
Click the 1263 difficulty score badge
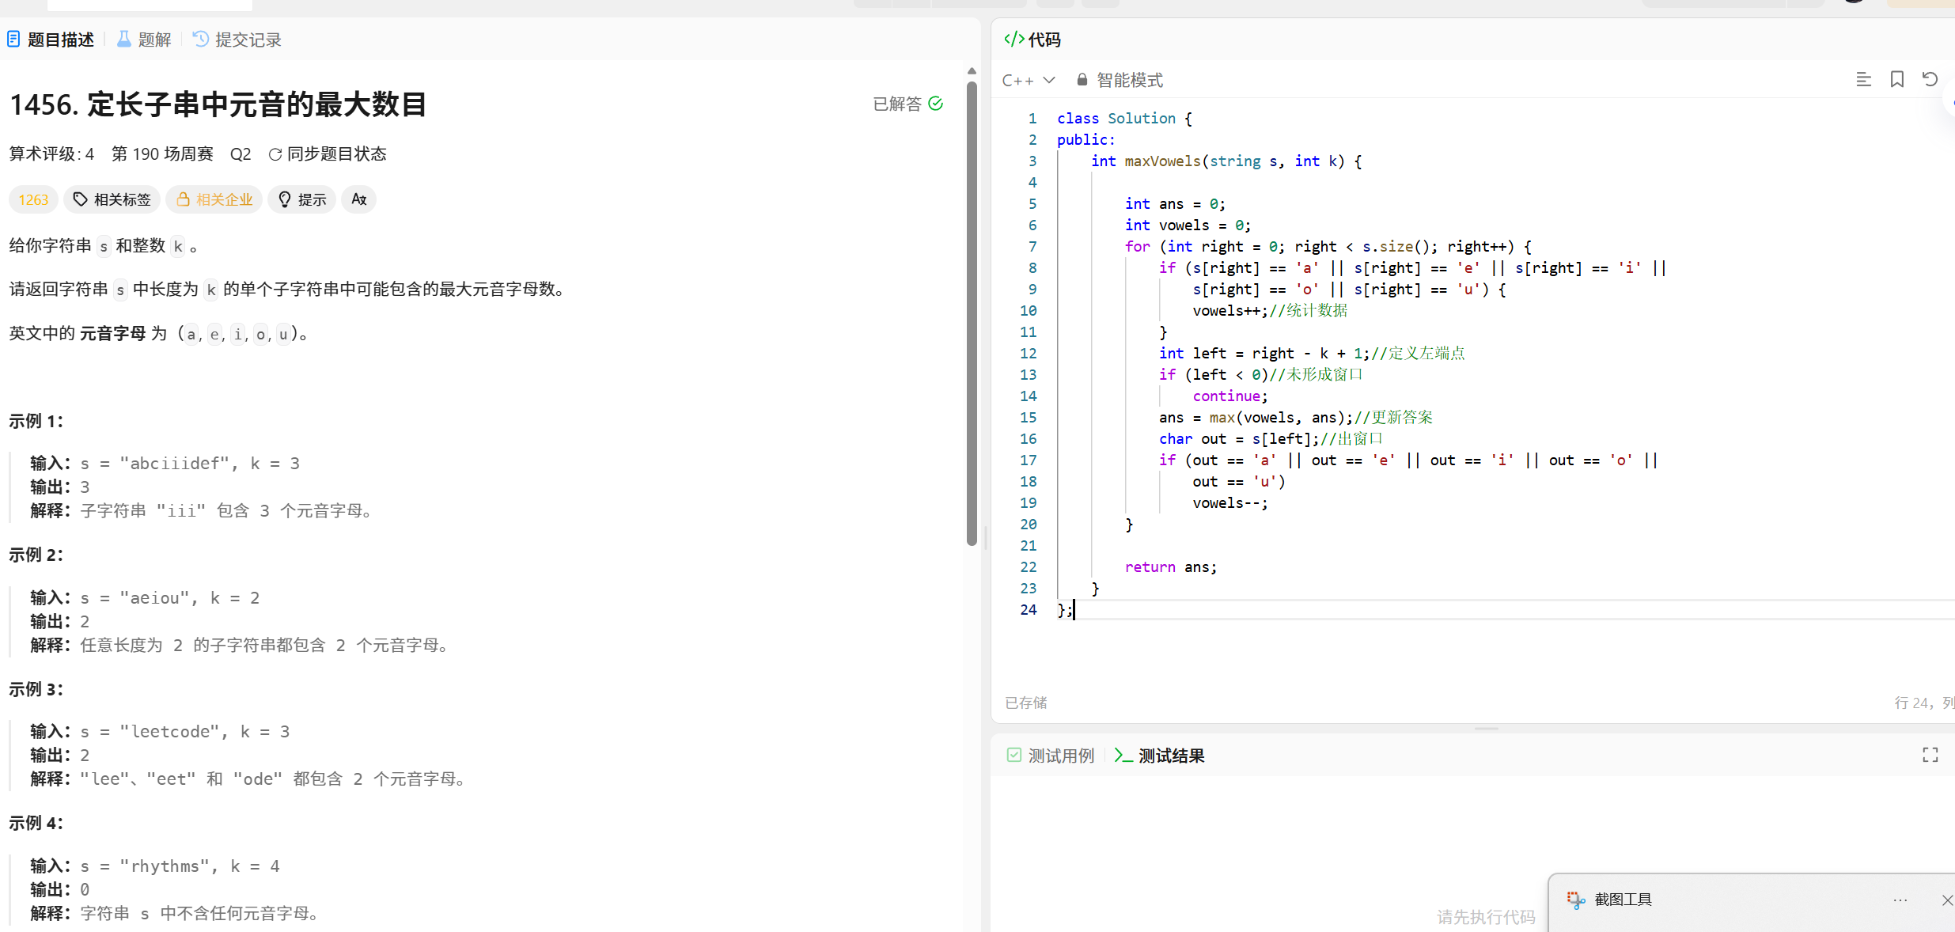click(33, 199)
